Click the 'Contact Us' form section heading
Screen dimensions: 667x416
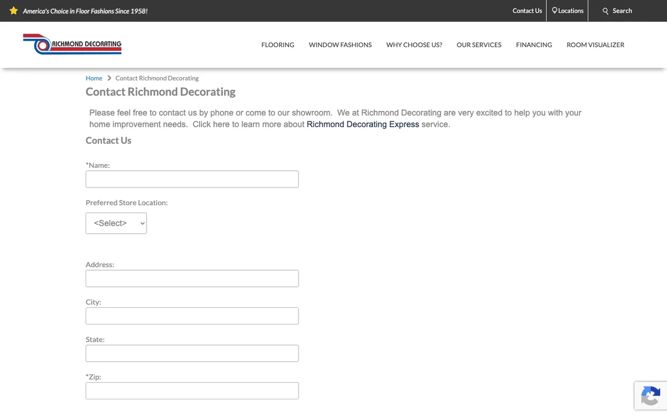pos(108,140)
